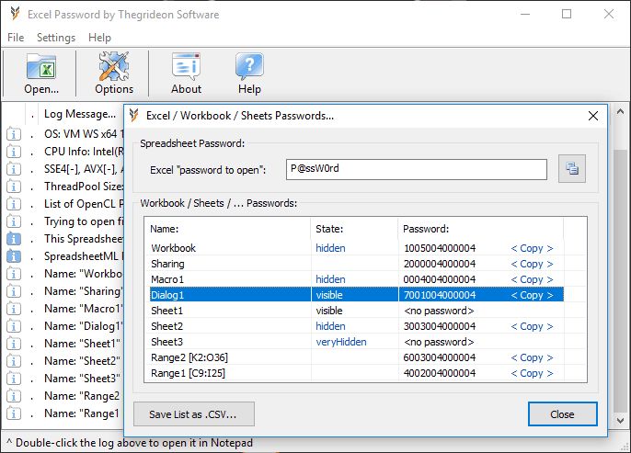Click the Password column header
Viewport: 631px width, 453px height.
click(x=426, y=229)
